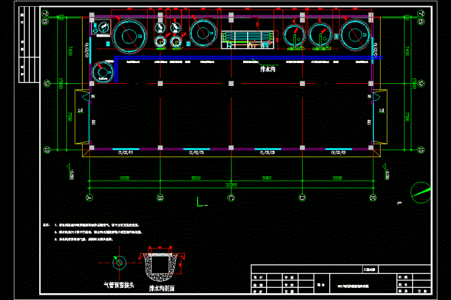451x300 pixels.
Task: Click the drawing title cell in the title block
Action: pyautogui.click(x=363, y=285)
